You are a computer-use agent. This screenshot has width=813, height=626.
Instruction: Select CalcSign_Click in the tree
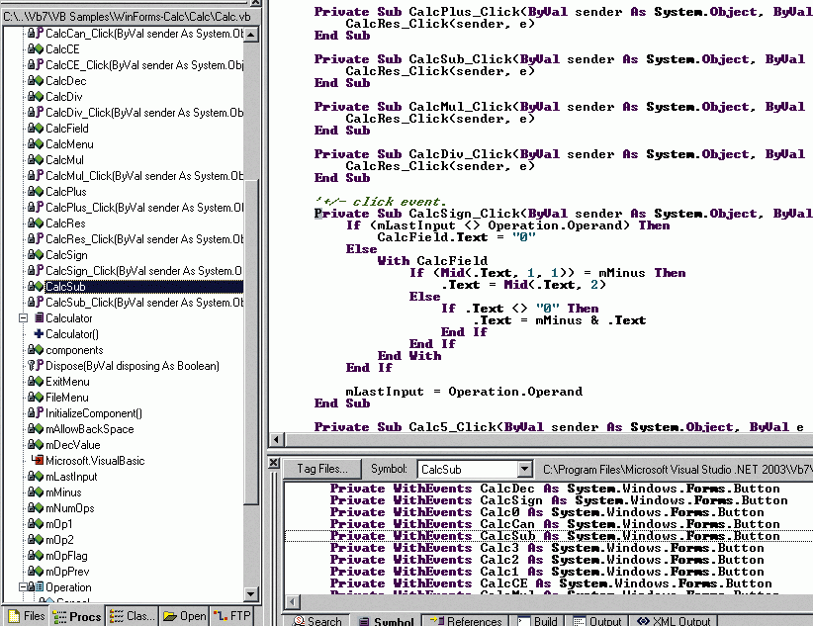point(143,271)
